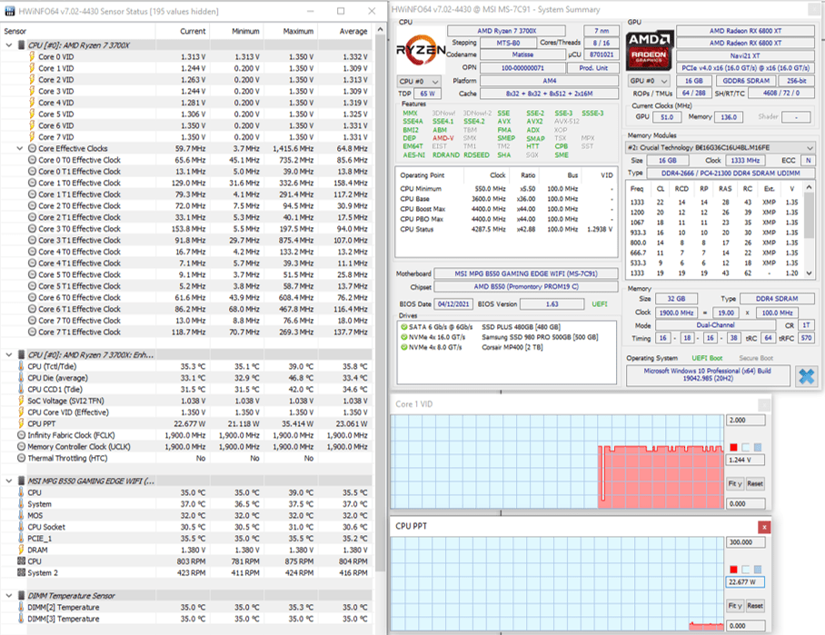
Task: Click the chip icon of the MSI MPG B550 GAMING EDGE WIFI group
Action: coord(21,481)
